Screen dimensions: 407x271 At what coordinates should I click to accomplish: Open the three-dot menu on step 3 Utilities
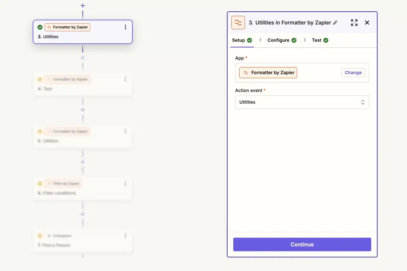(125, 27)
